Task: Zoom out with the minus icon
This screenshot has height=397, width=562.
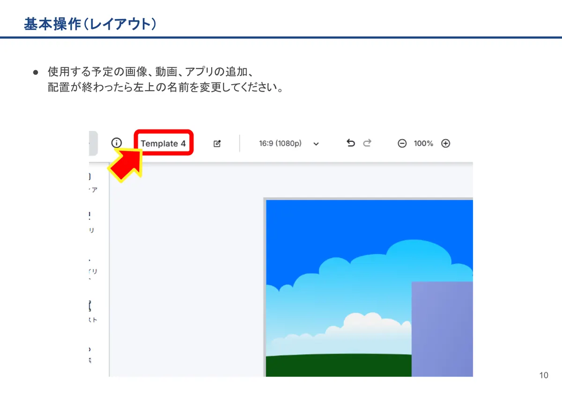Action: (402, 144)
